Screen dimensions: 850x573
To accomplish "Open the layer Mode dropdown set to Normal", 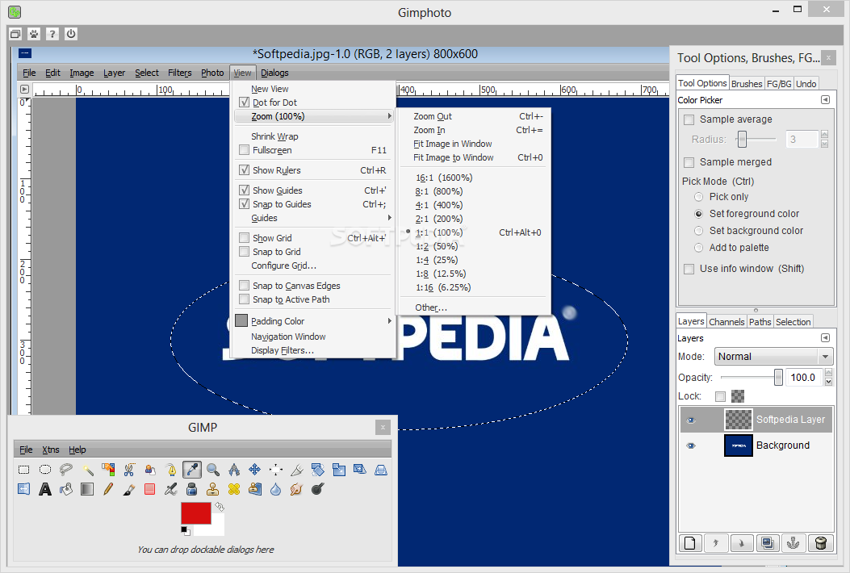I will click(x=773, y=356).
